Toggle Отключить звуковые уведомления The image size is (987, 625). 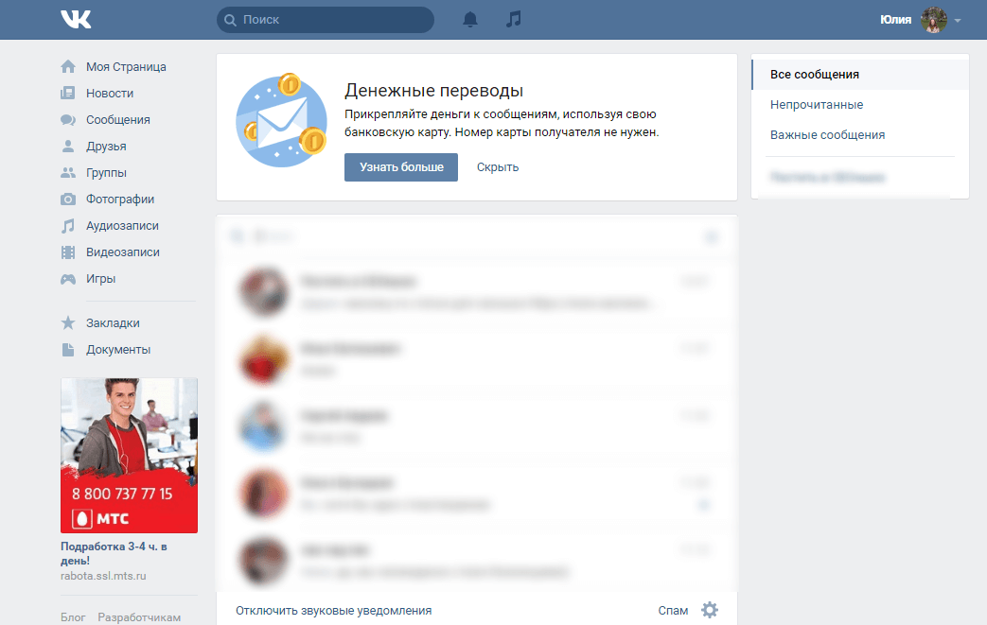click(333, 611)
